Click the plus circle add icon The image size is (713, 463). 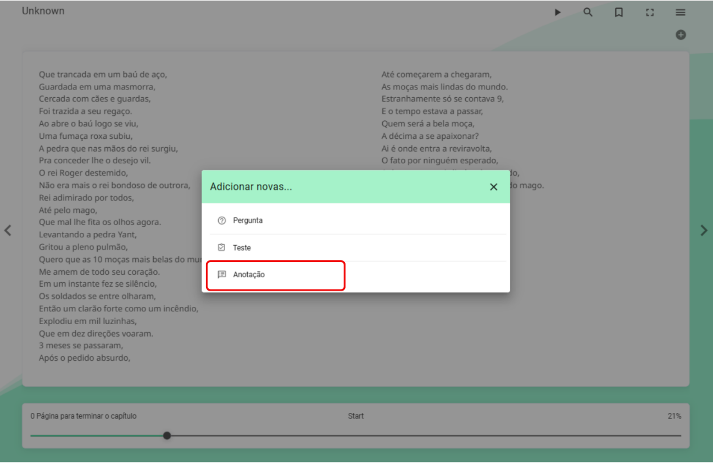(681, 35)
